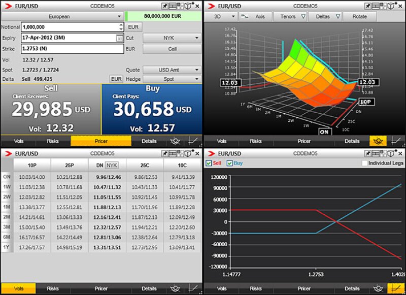
Task: Click the Strike input field
Action: point(72,49)
